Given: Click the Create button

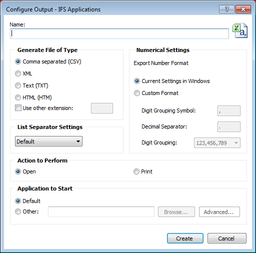Looking at the screenshot, I should 185,238.
